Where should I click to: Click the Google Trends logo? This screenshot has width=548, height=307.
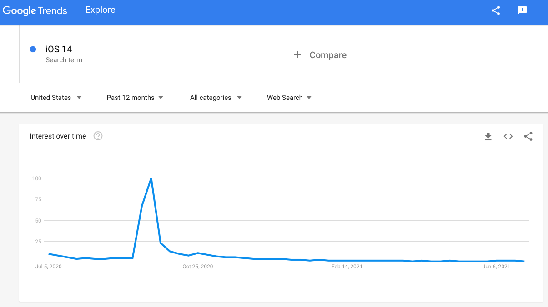coord(35,10)
